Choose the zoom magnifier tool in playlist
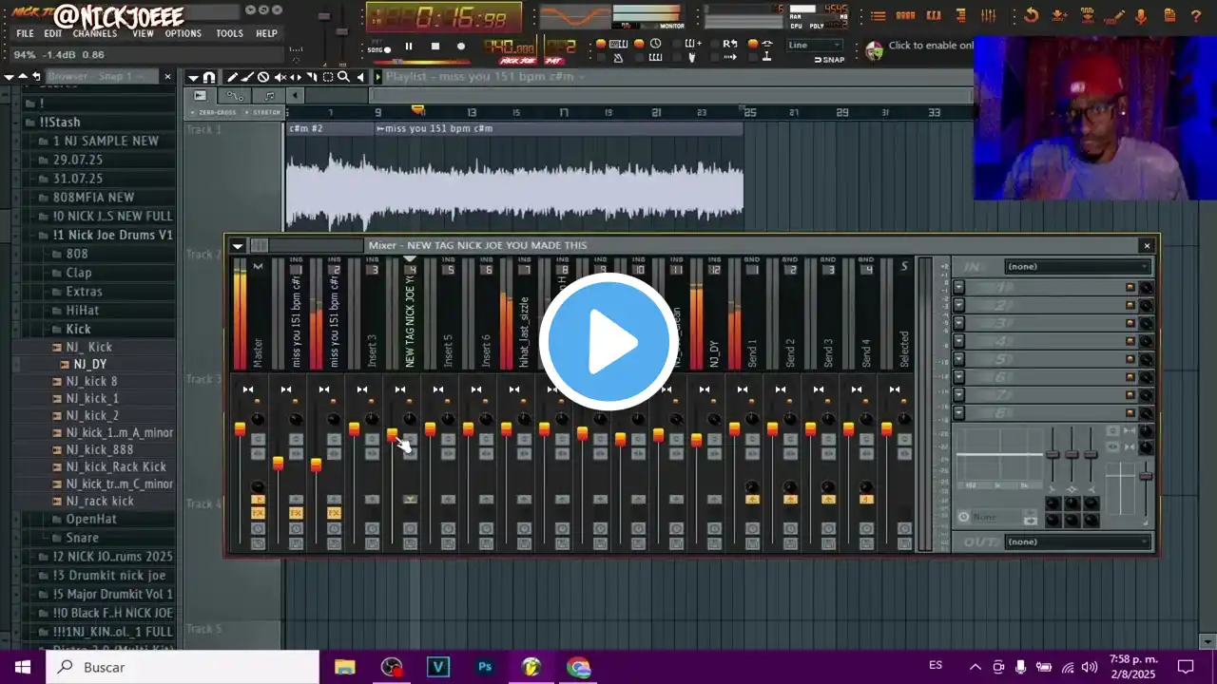Screen dimensions: 1217x684 343,77
